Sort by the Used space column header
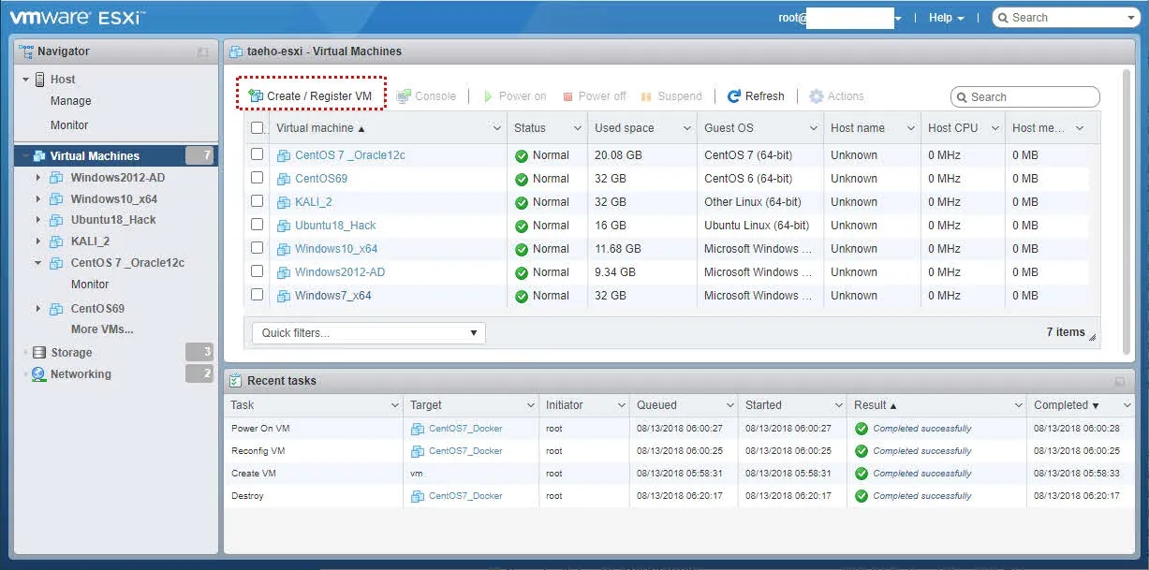 click(625, 128)
